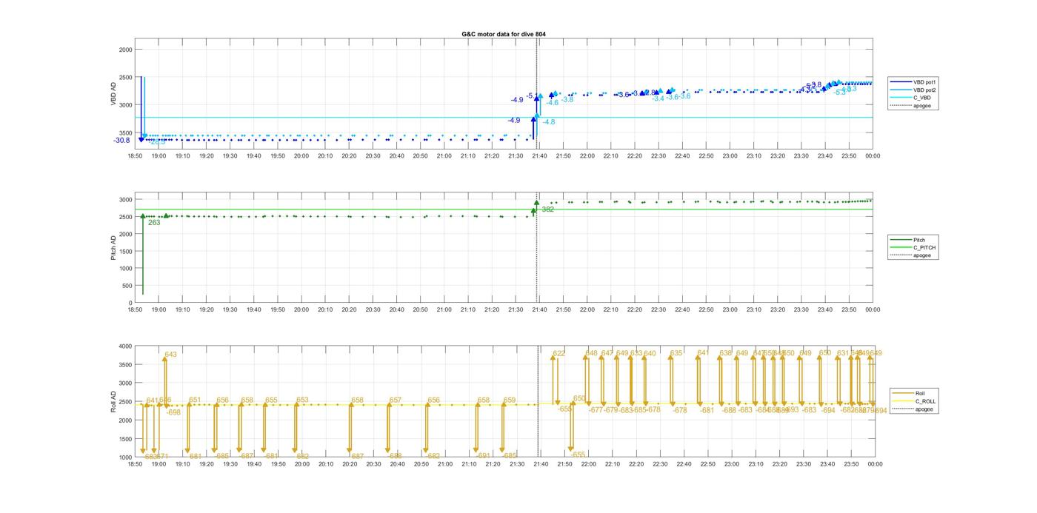Click the '4000' tick on Roll y-axis
1037x513 pixels.
125,346
